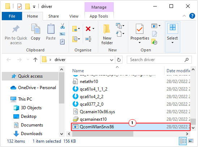
Task: Click the Cut scissors icon
Action: tap(63, 26)
